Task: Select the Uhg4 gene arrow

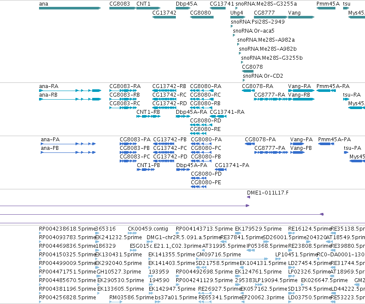Action: click(238, 17)
